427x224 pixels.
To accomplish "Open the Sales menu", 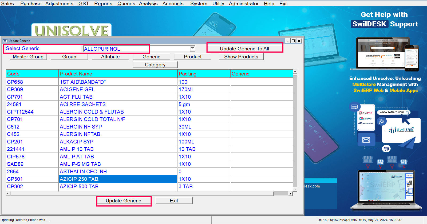I will click(x=7, y=3).
